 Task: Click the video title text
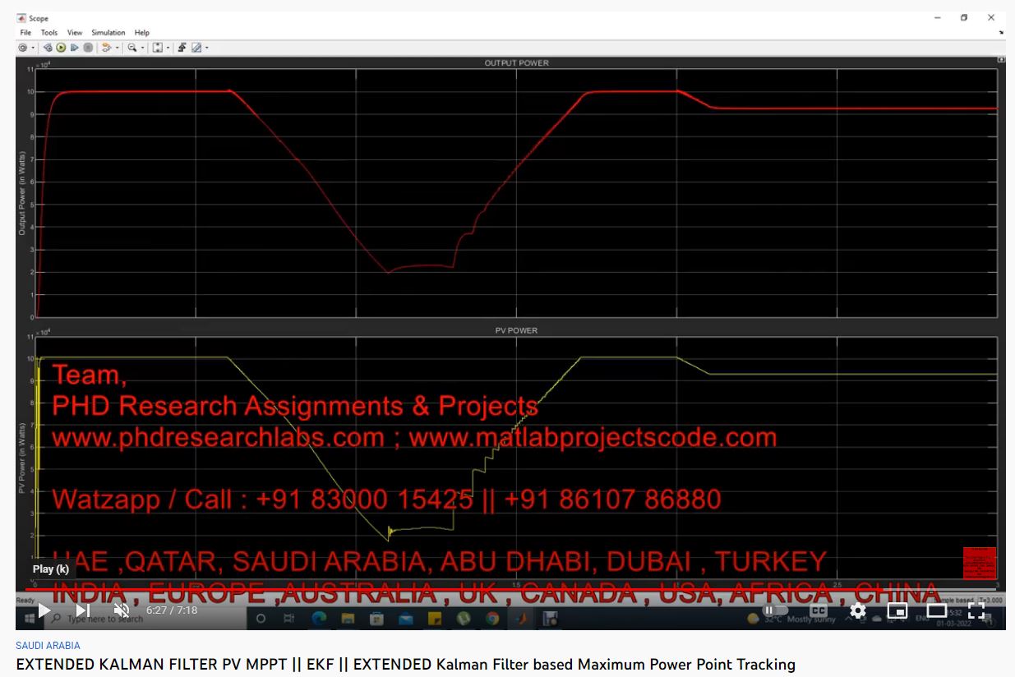pos(406,664)
